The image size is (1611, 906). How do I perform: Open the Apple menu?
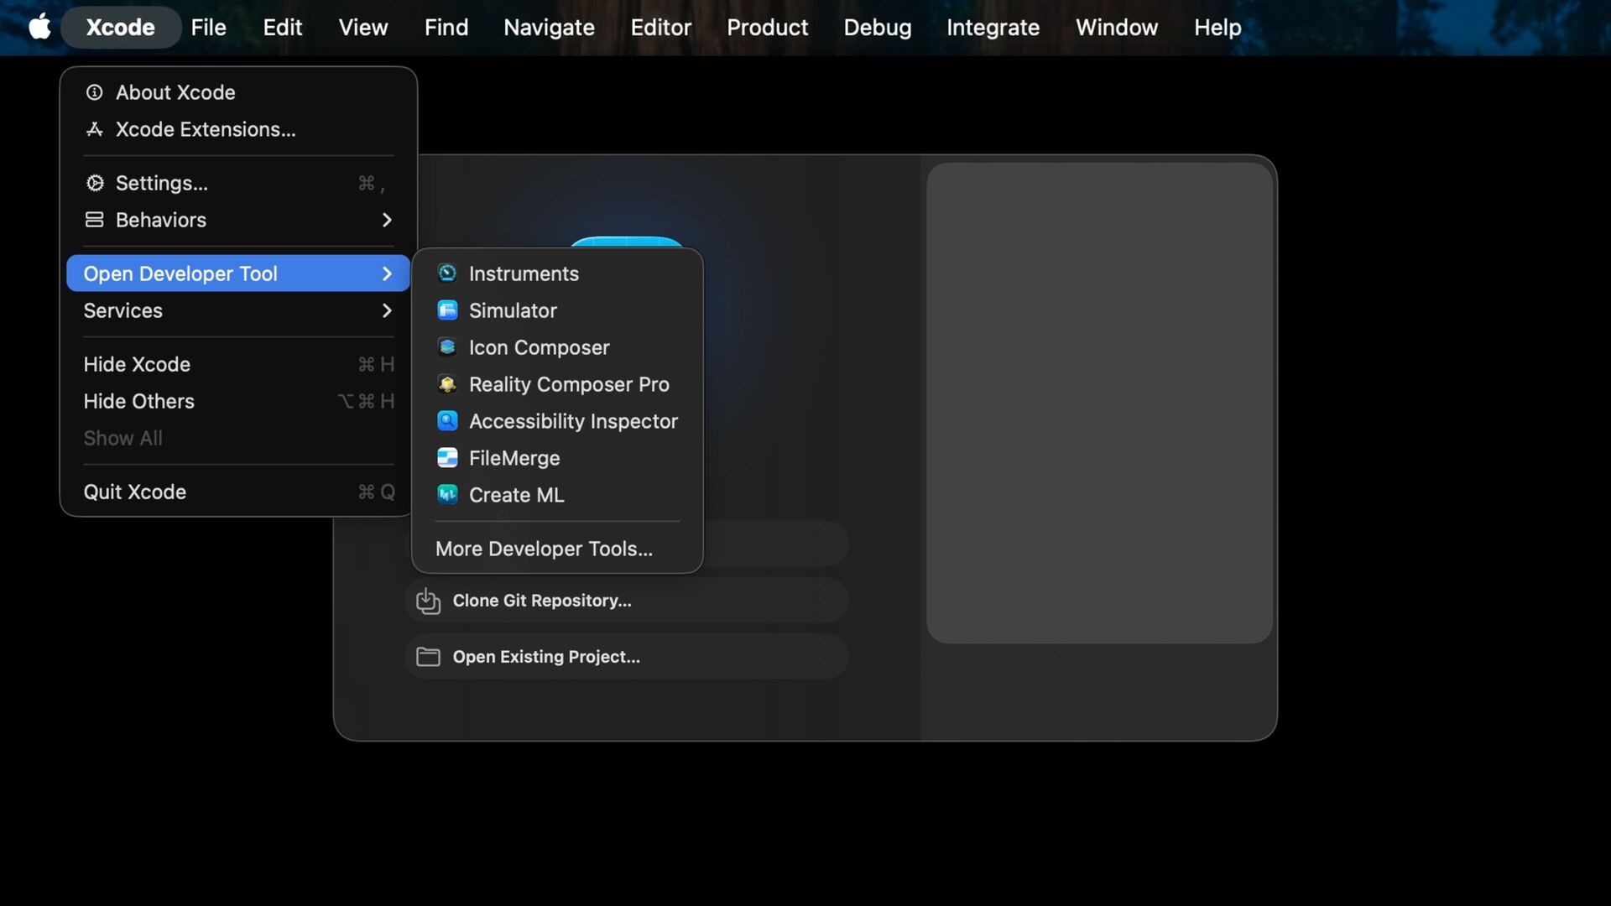coord(39,27)
